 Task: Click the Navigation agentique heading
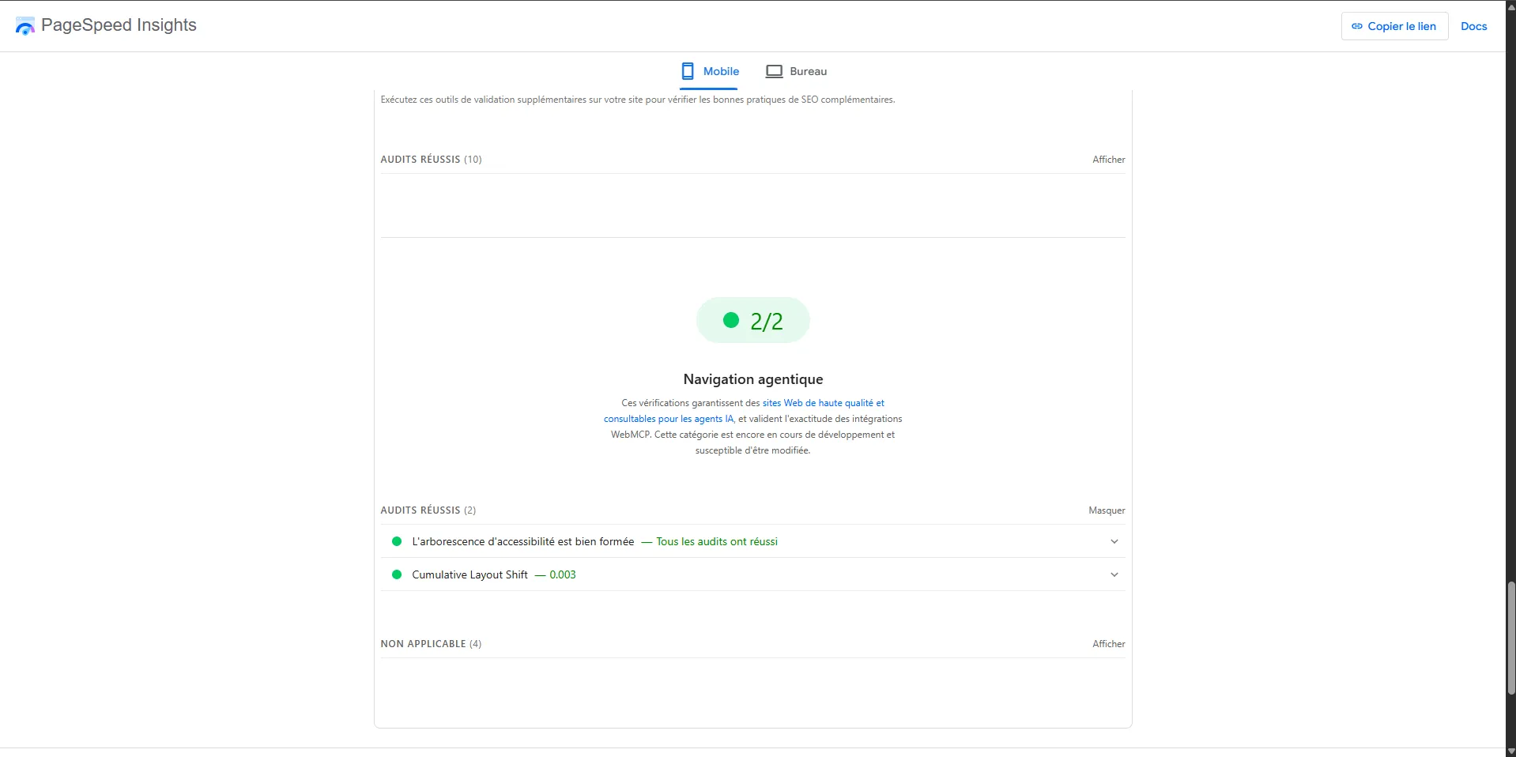[x=753, y=379]
